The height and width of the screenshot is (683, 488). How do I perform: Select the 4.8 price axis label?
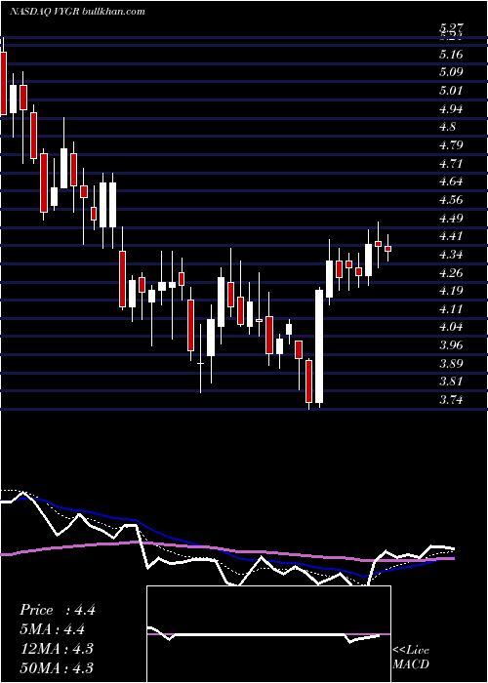[x=448, y=127]
